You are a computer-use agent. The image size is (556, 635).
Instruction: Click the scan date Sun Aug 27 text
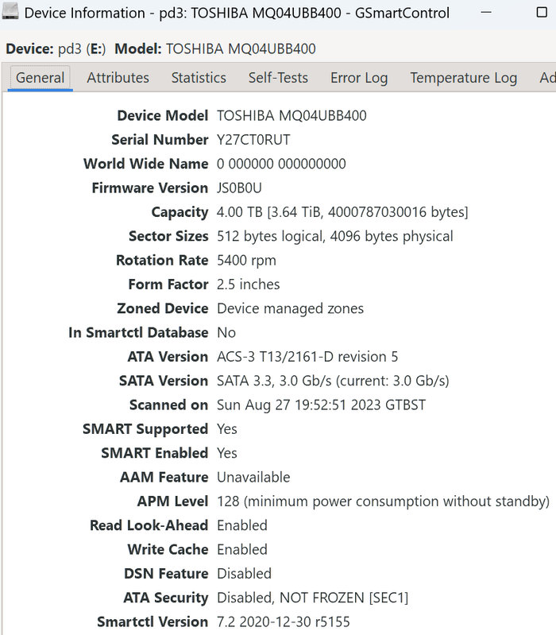pyautogui.click(x=322, y=405)
